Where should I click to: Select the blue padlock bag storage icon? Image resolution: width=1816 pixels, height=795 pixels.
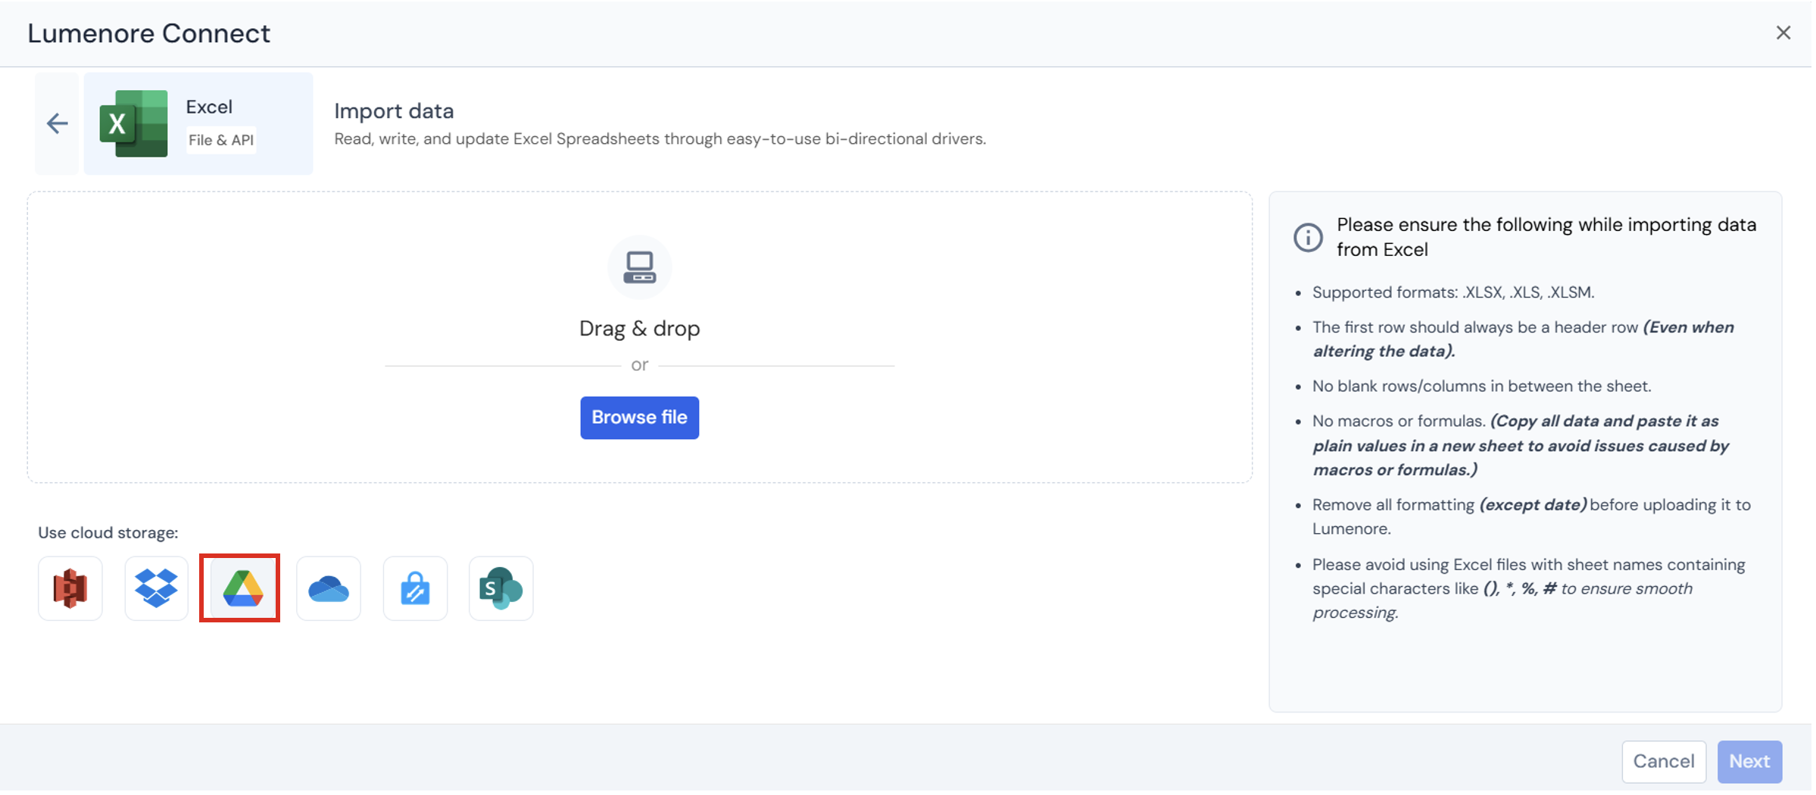[415, 589]
